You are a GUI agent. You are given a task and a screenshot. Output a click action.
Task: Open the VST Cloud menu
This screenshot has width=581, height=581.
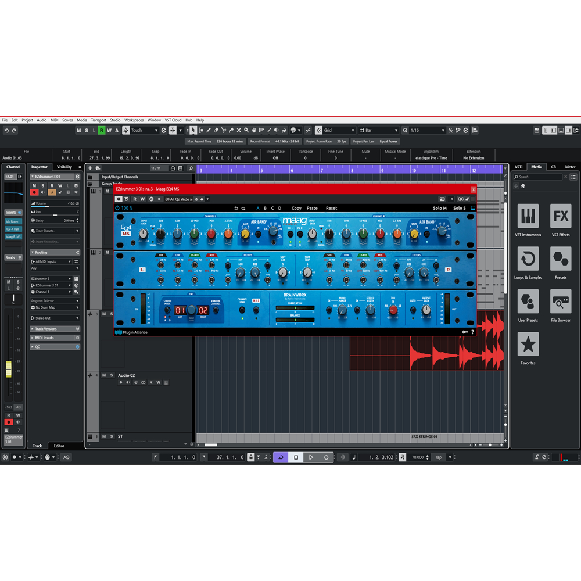tap(173, 120)
